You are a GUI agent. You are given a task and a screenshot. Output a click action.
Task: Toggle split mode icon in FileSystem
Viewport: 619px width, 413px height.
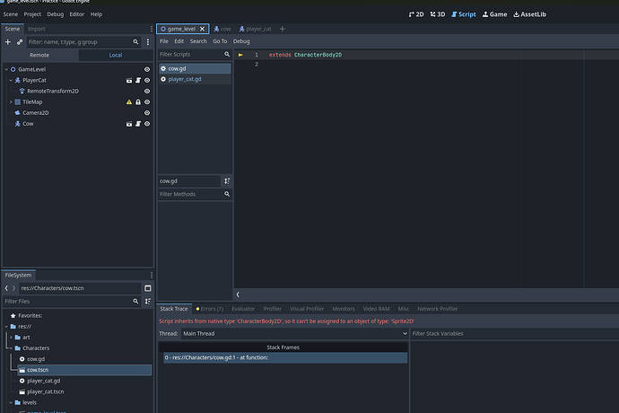pos(147,288)
